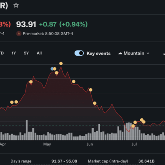
Task: Toggle the Key events switch off
Action: [x=79, y=53]
